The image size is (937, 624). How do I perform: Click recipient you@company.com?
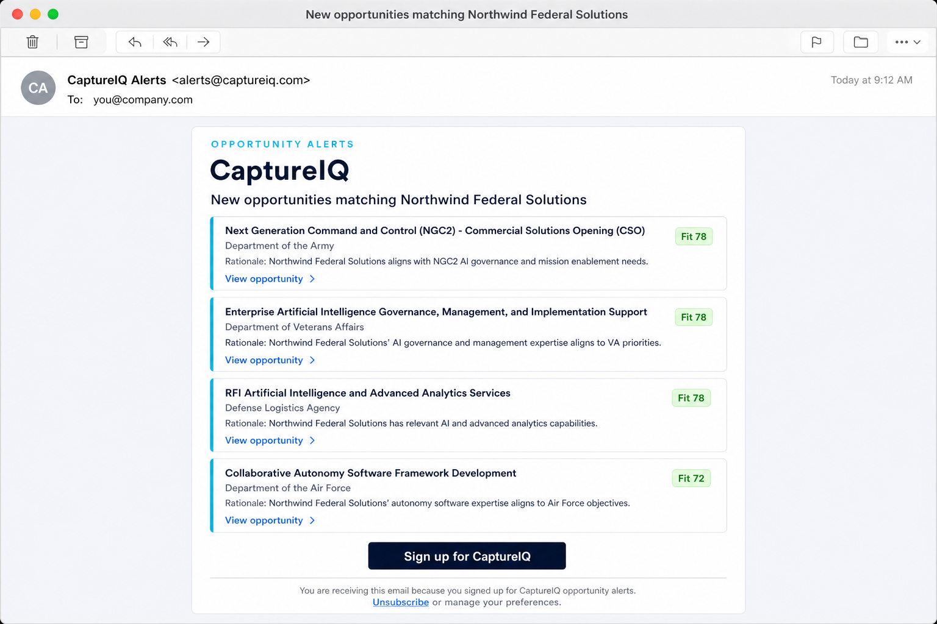coord(143,99)
